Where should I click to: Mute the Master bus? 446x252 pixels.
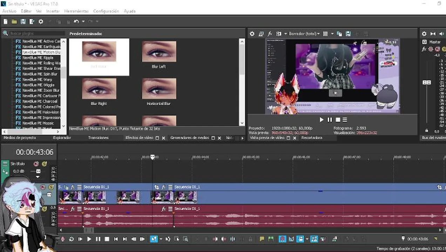pyautogui.click(x=437, y=49)
